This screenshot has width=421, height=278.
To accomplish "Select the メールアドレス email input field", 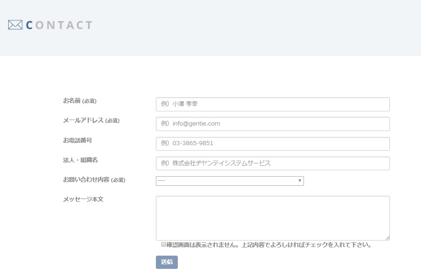I will point(272,124).
